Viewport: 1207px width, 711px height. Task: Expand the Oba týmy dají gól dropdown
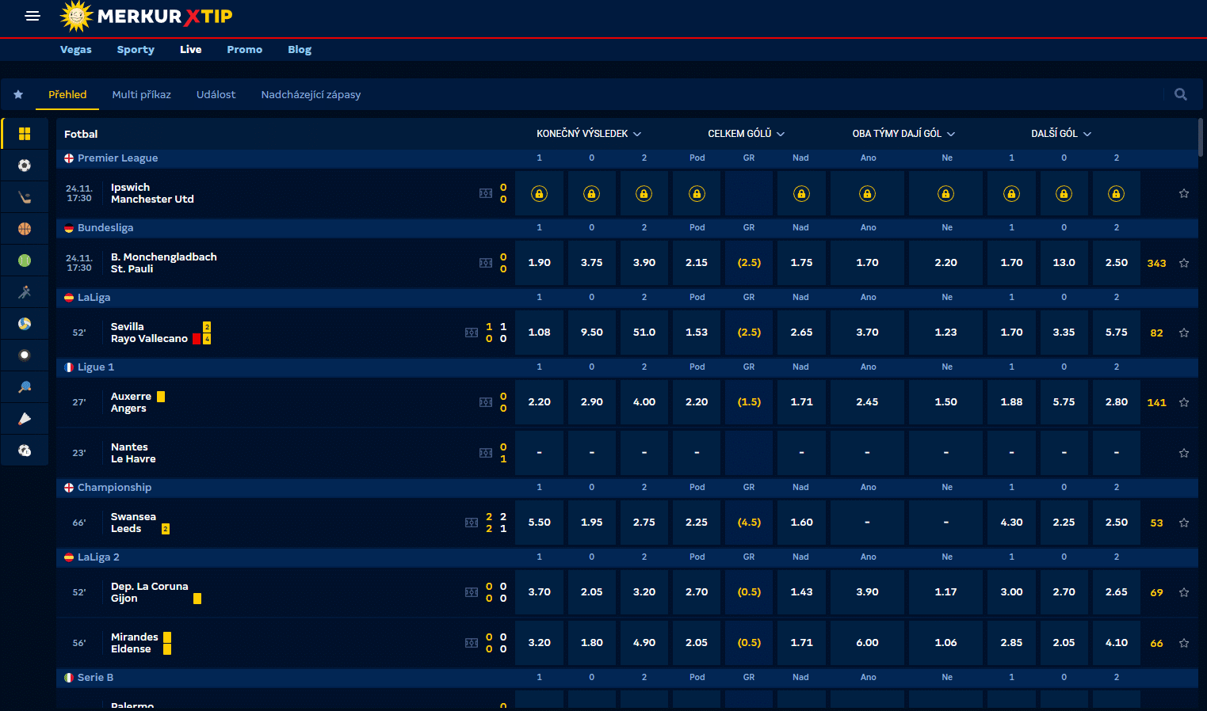(x=903, y=134)
